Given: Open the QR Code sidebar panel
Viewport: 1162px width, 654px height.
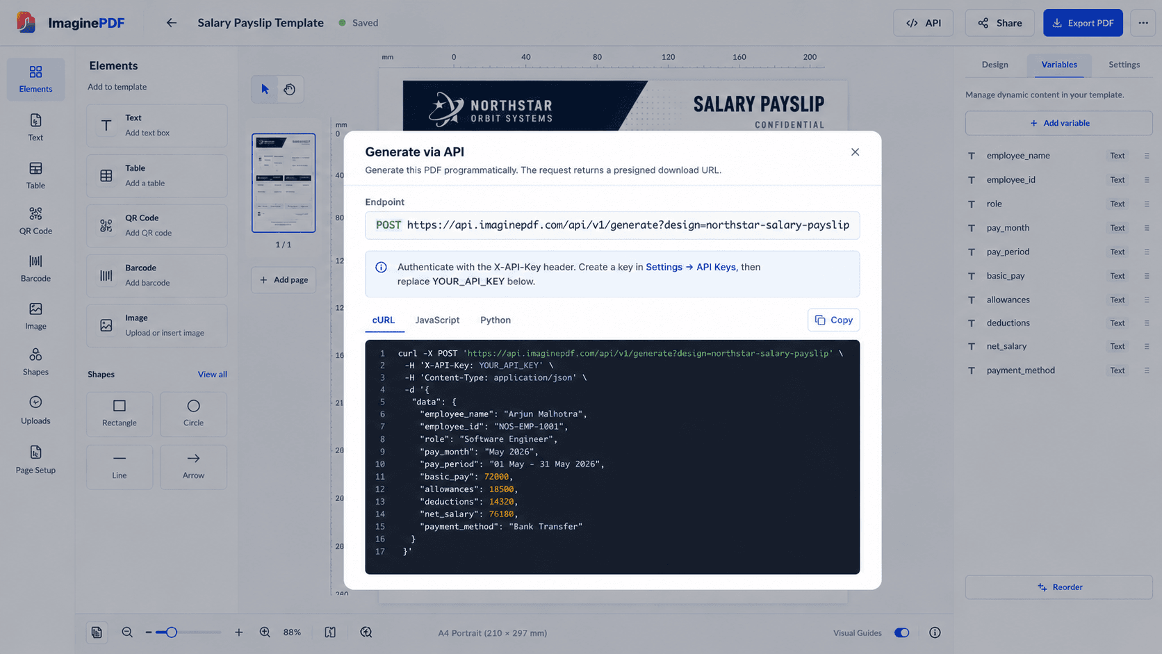Looking at the screenshot, I should click(35, 220).
